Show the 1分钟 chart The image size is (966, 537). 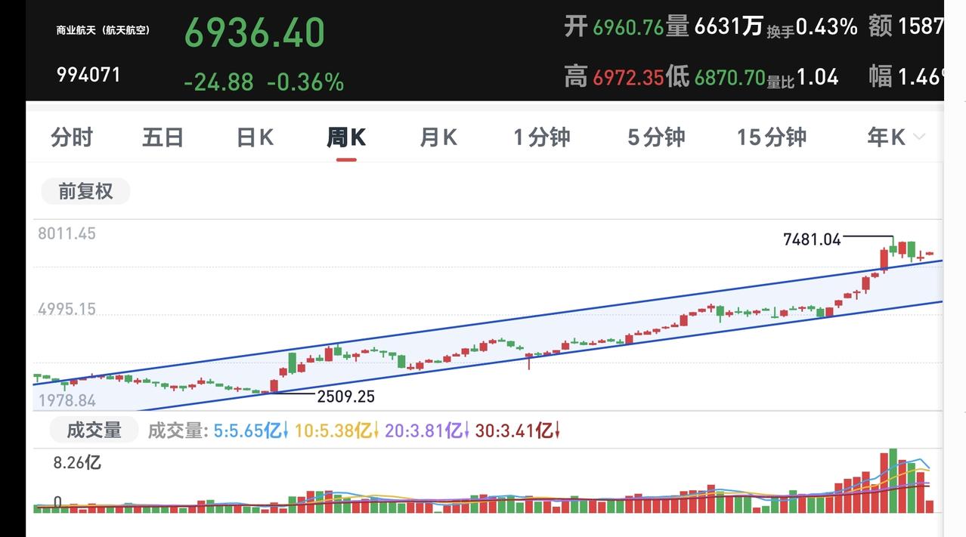coord(542,137)
